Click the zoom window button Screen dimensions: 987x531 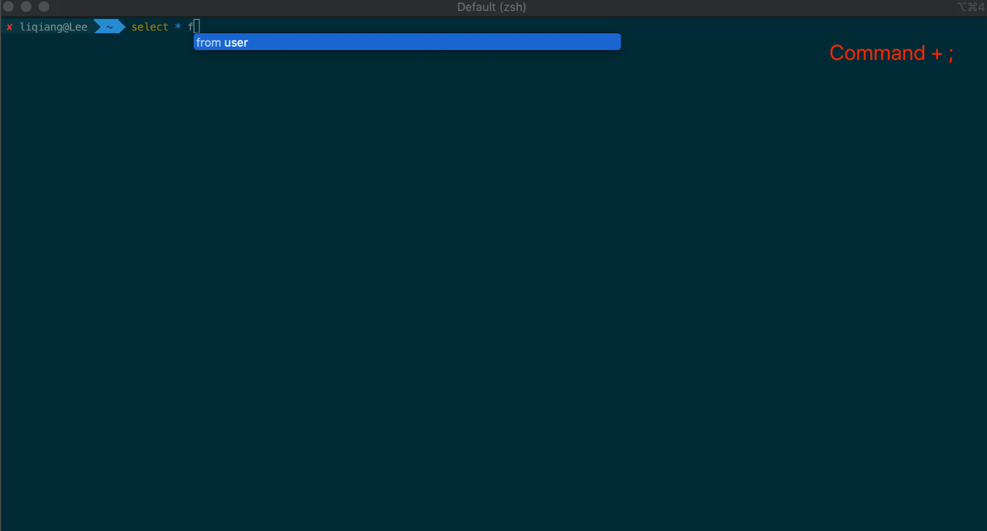click(x=44, y=6)
